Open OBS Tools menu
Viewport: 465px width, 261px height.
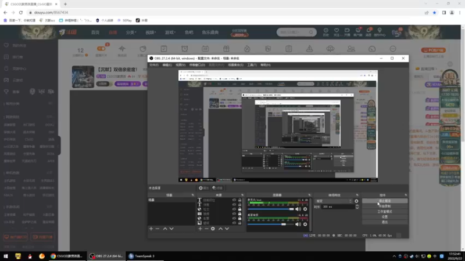[x=252, y=65]
